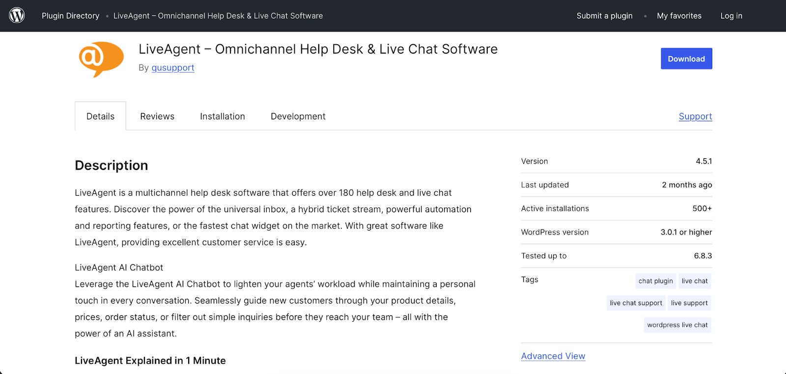This screenshot has width=786, height=374.
Task: Click the Active installations value 500+
Action: click(702, 208)
